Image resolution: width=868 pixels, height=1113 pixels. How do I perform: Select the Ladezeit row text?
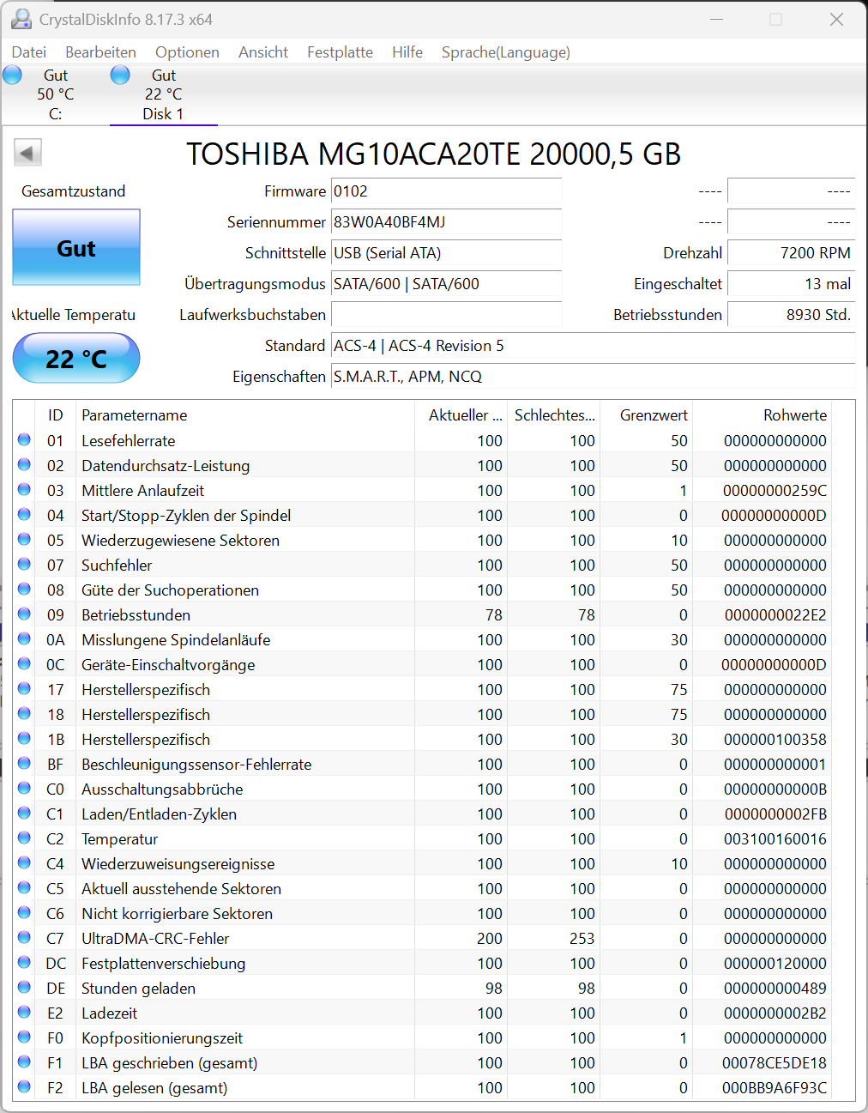109,1013
